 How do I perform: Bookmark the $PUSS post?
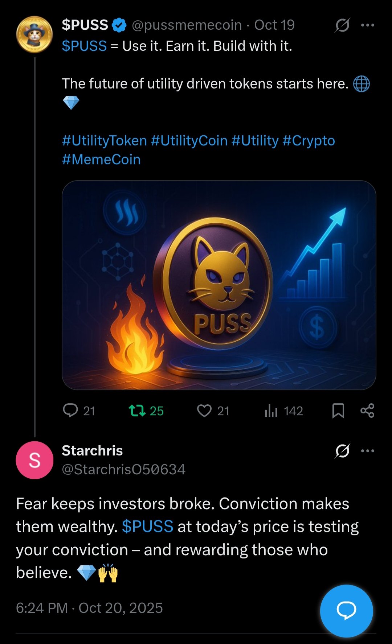pos(338,410)
